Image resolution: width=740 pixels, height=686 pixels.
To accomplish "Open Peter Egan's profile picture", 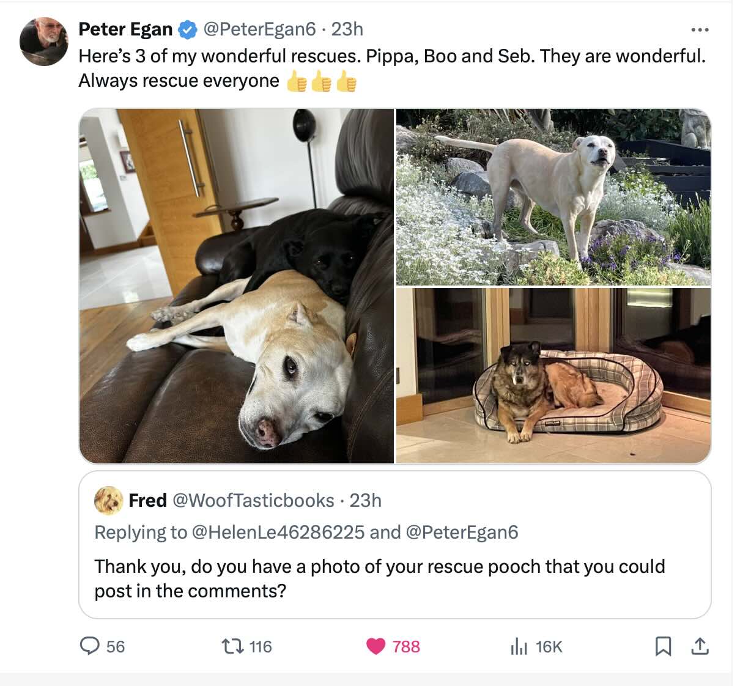I will [43, 41].
